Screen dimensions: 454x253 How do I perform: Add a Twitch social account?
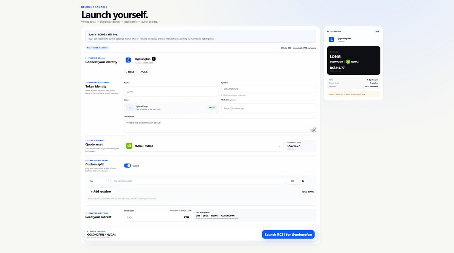pyautogui.click(x=144, y=71)
